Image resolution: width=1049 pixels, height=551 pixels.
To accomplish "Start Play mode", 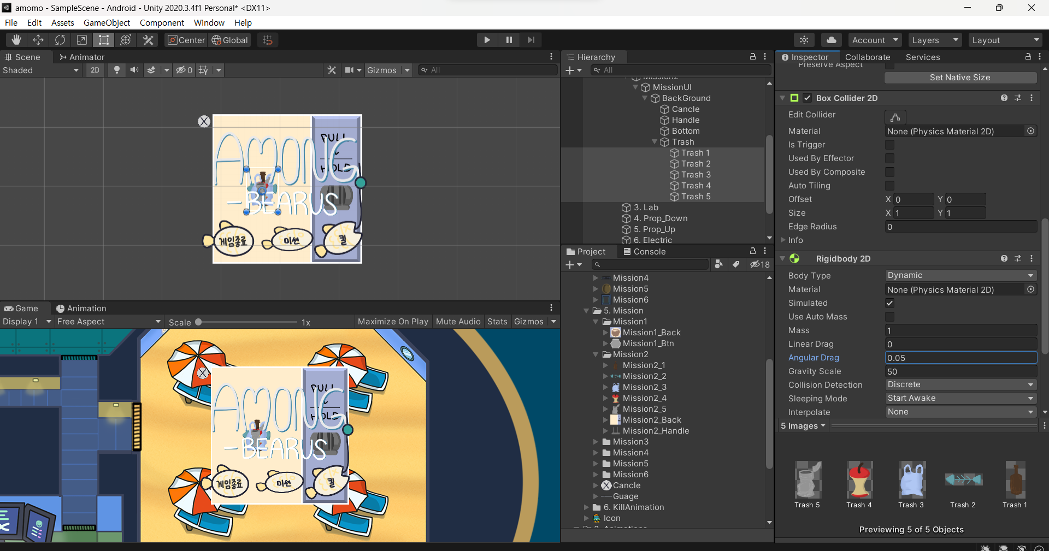I will click(487, 40).
